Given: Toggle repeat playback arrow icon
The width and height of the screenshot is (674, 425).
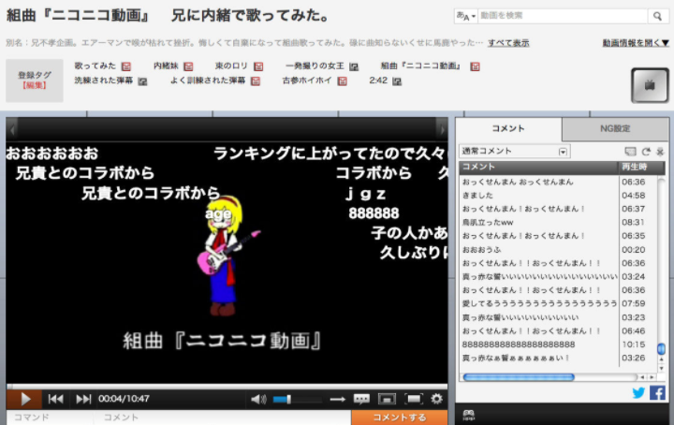Looking at the screenshot, I should click(x=337, y=400).
